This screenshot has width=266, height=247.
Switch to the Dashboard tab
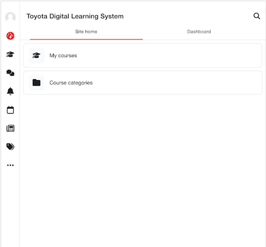click(x=199, y=32)
